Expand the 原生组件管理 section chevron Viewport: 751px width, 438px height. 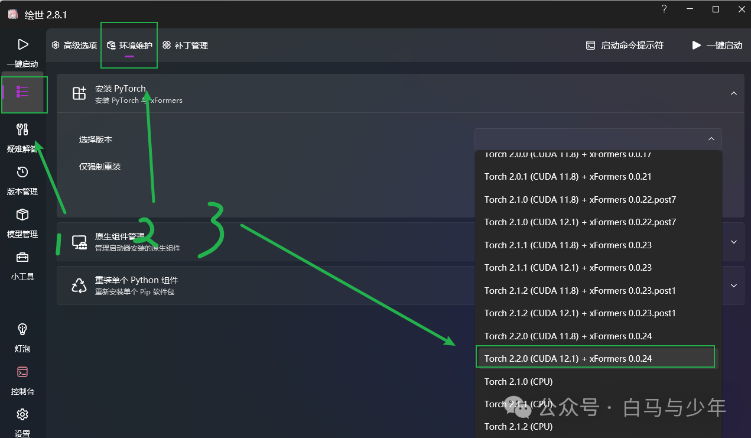733,242
